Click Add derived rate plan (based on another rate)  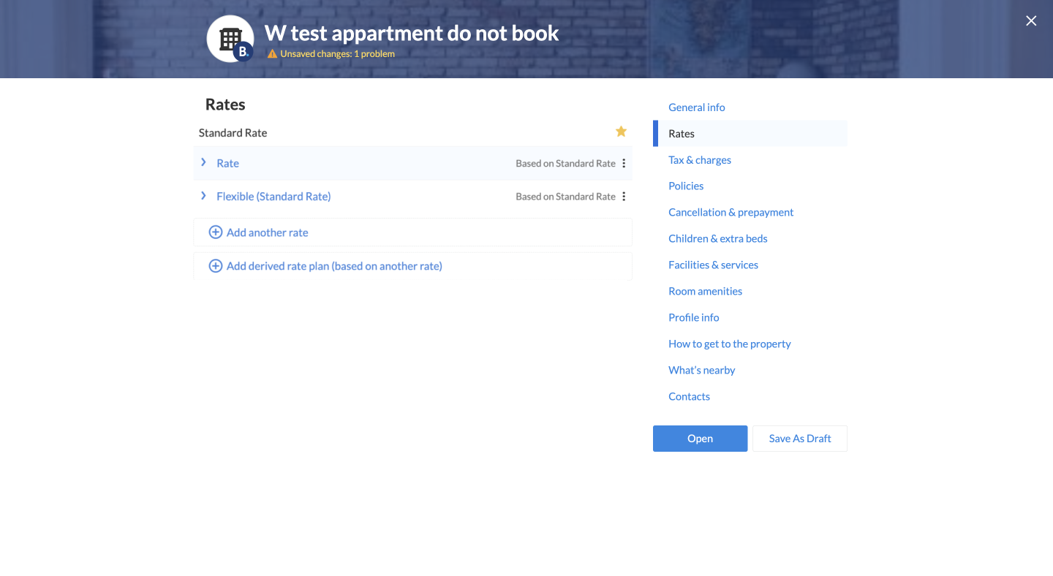click(x=334, y=266)
